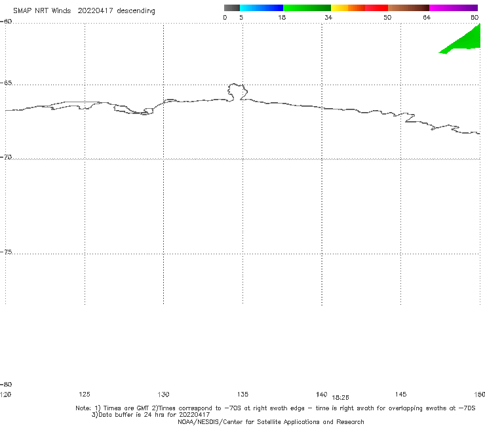The height and width of the screenshot is (426, 485).
Task: Click the swath time label '18:26'
Action: 340,398
